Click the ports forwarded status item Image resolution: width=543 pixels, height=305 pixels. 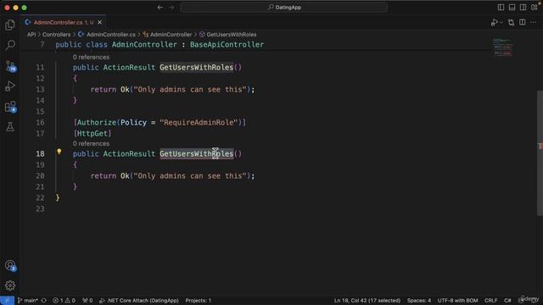click(x=87, y=301)
